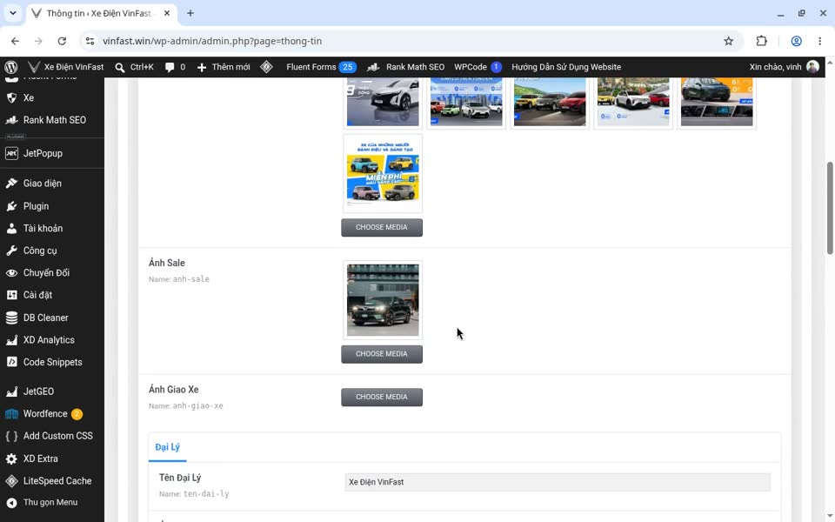Open the JetGEO sidebar menu
This screenshot has height=522, width=835.
[52, 391]
